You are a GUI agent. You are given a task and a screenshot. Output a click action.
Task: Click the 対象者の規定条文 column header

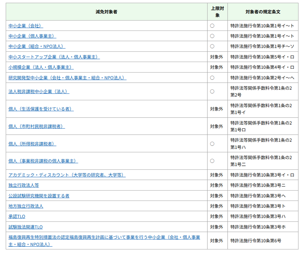click(263, 12)
